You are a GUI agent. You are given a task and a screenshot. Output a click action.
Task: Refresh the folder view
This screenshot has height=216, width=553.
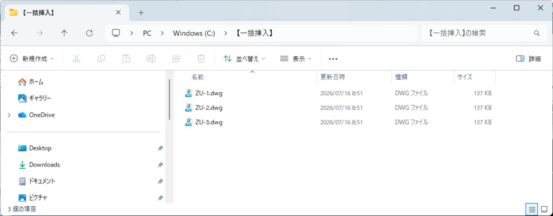tap(89, 33)
